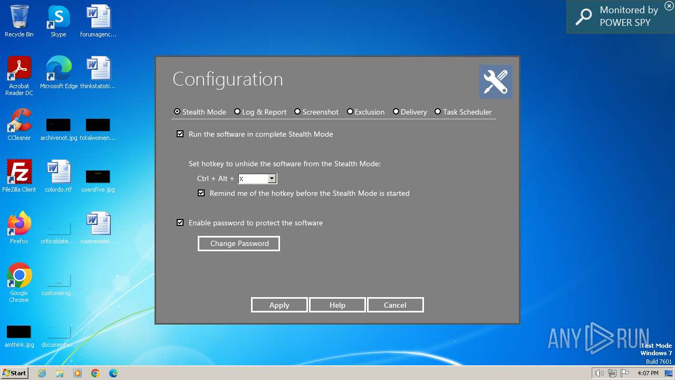Select the totalwomen image file icon
Viewport: 675px width, 380px height.
(x=98, y=129)
